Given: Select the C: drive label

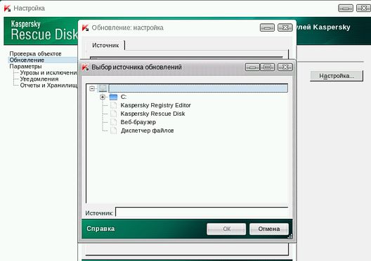Looking at the screenshot, I should pos(124,97).
